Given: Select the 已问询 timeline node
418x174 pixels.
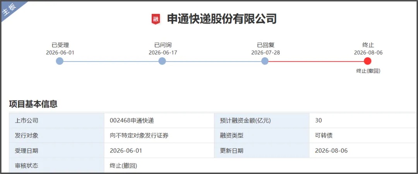Looking at the screenshot, I should tap(162, 61).
